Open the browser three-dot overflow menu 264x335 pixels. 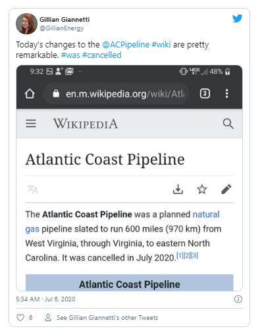(227, 94)
